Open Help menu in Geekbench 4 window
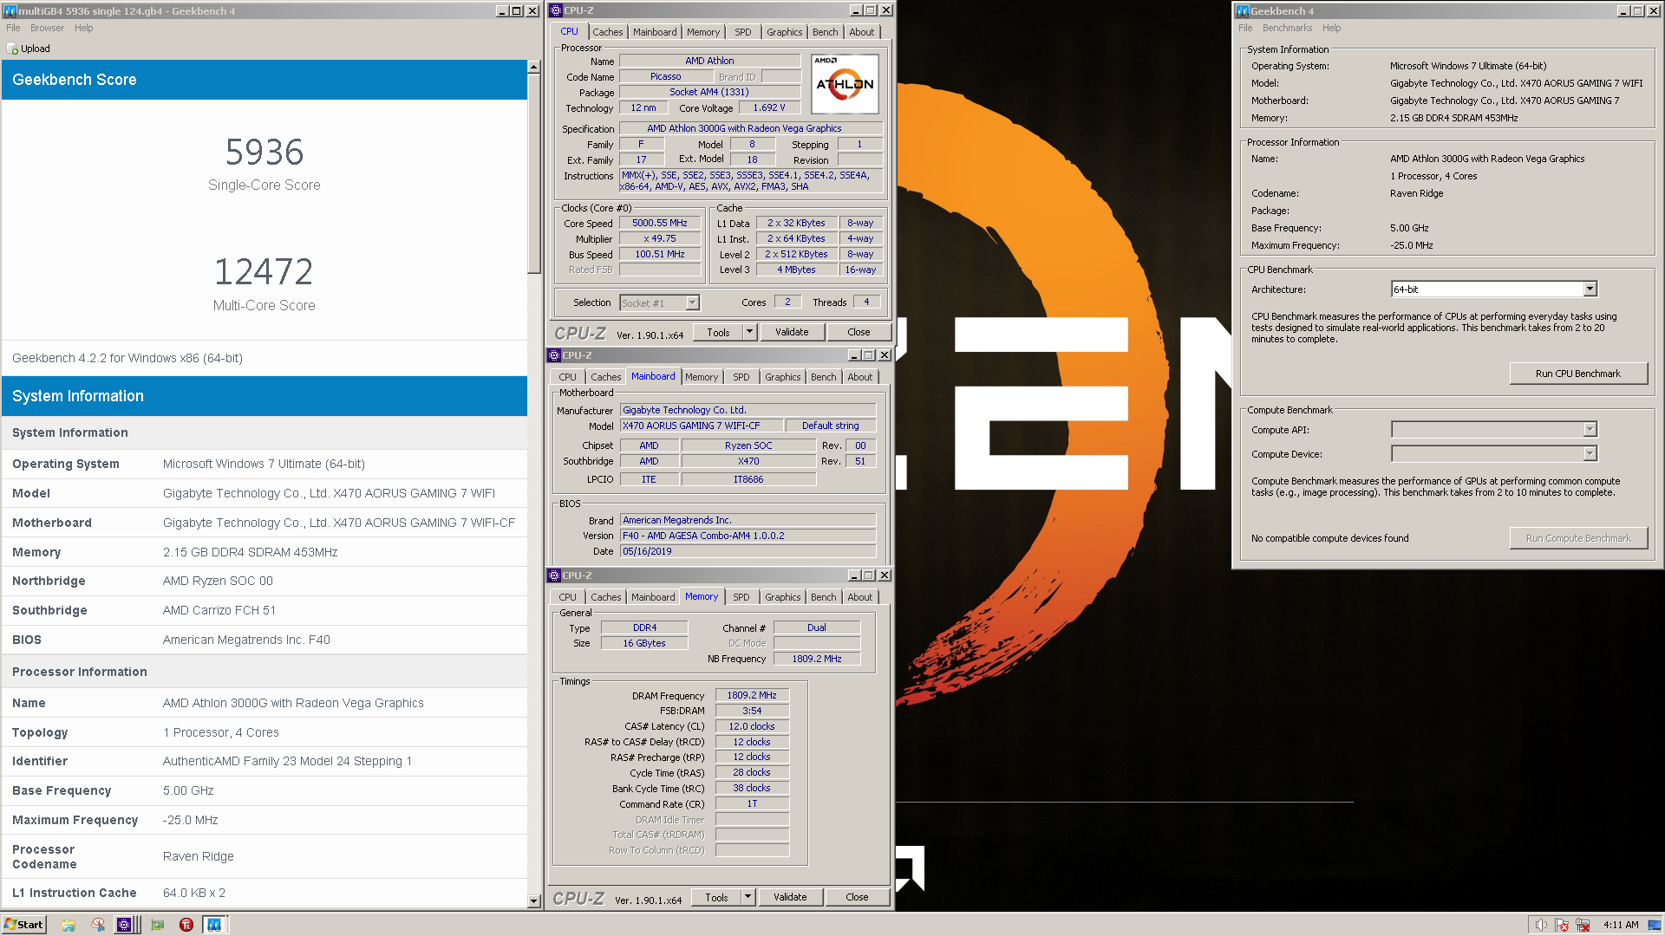The width and height of the screenshot is (1665, 936). tap(1331, 28)
